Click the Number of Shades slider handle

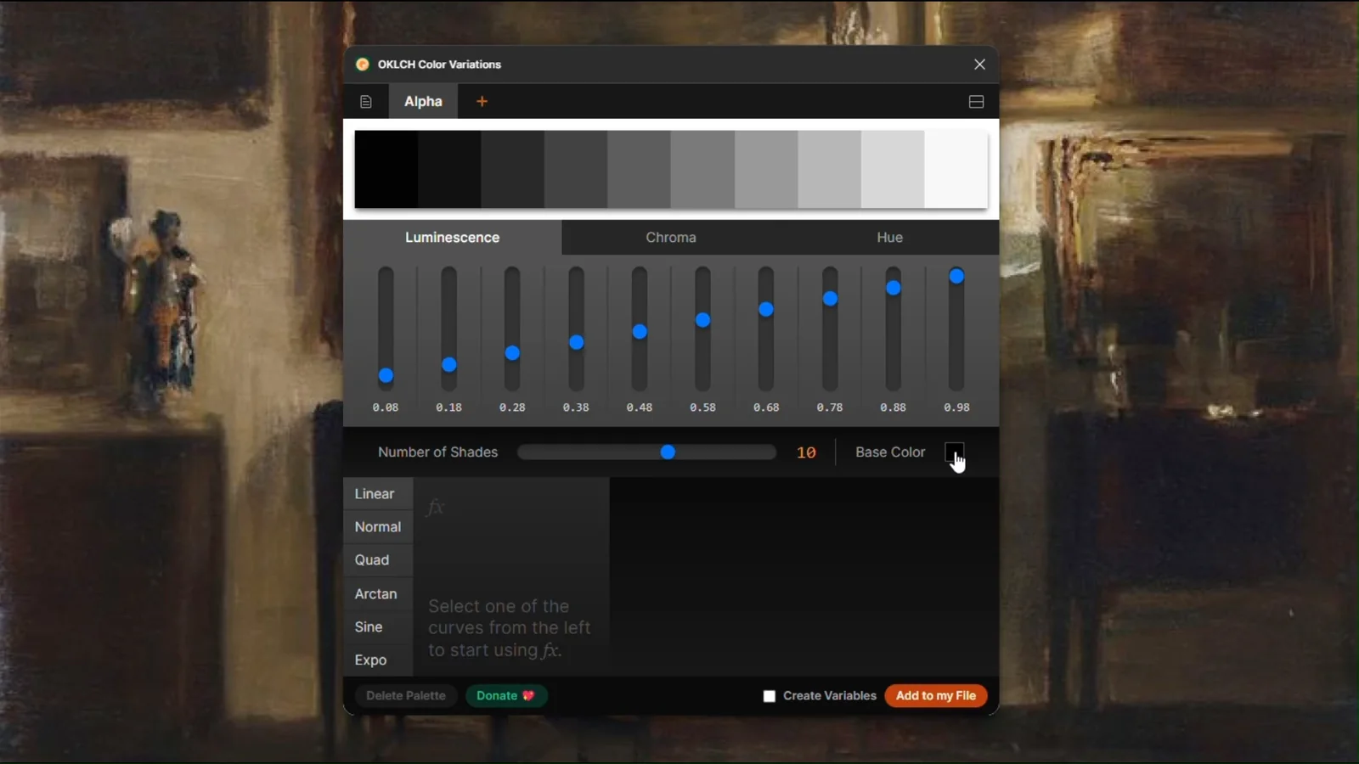(x=668, y=452)
